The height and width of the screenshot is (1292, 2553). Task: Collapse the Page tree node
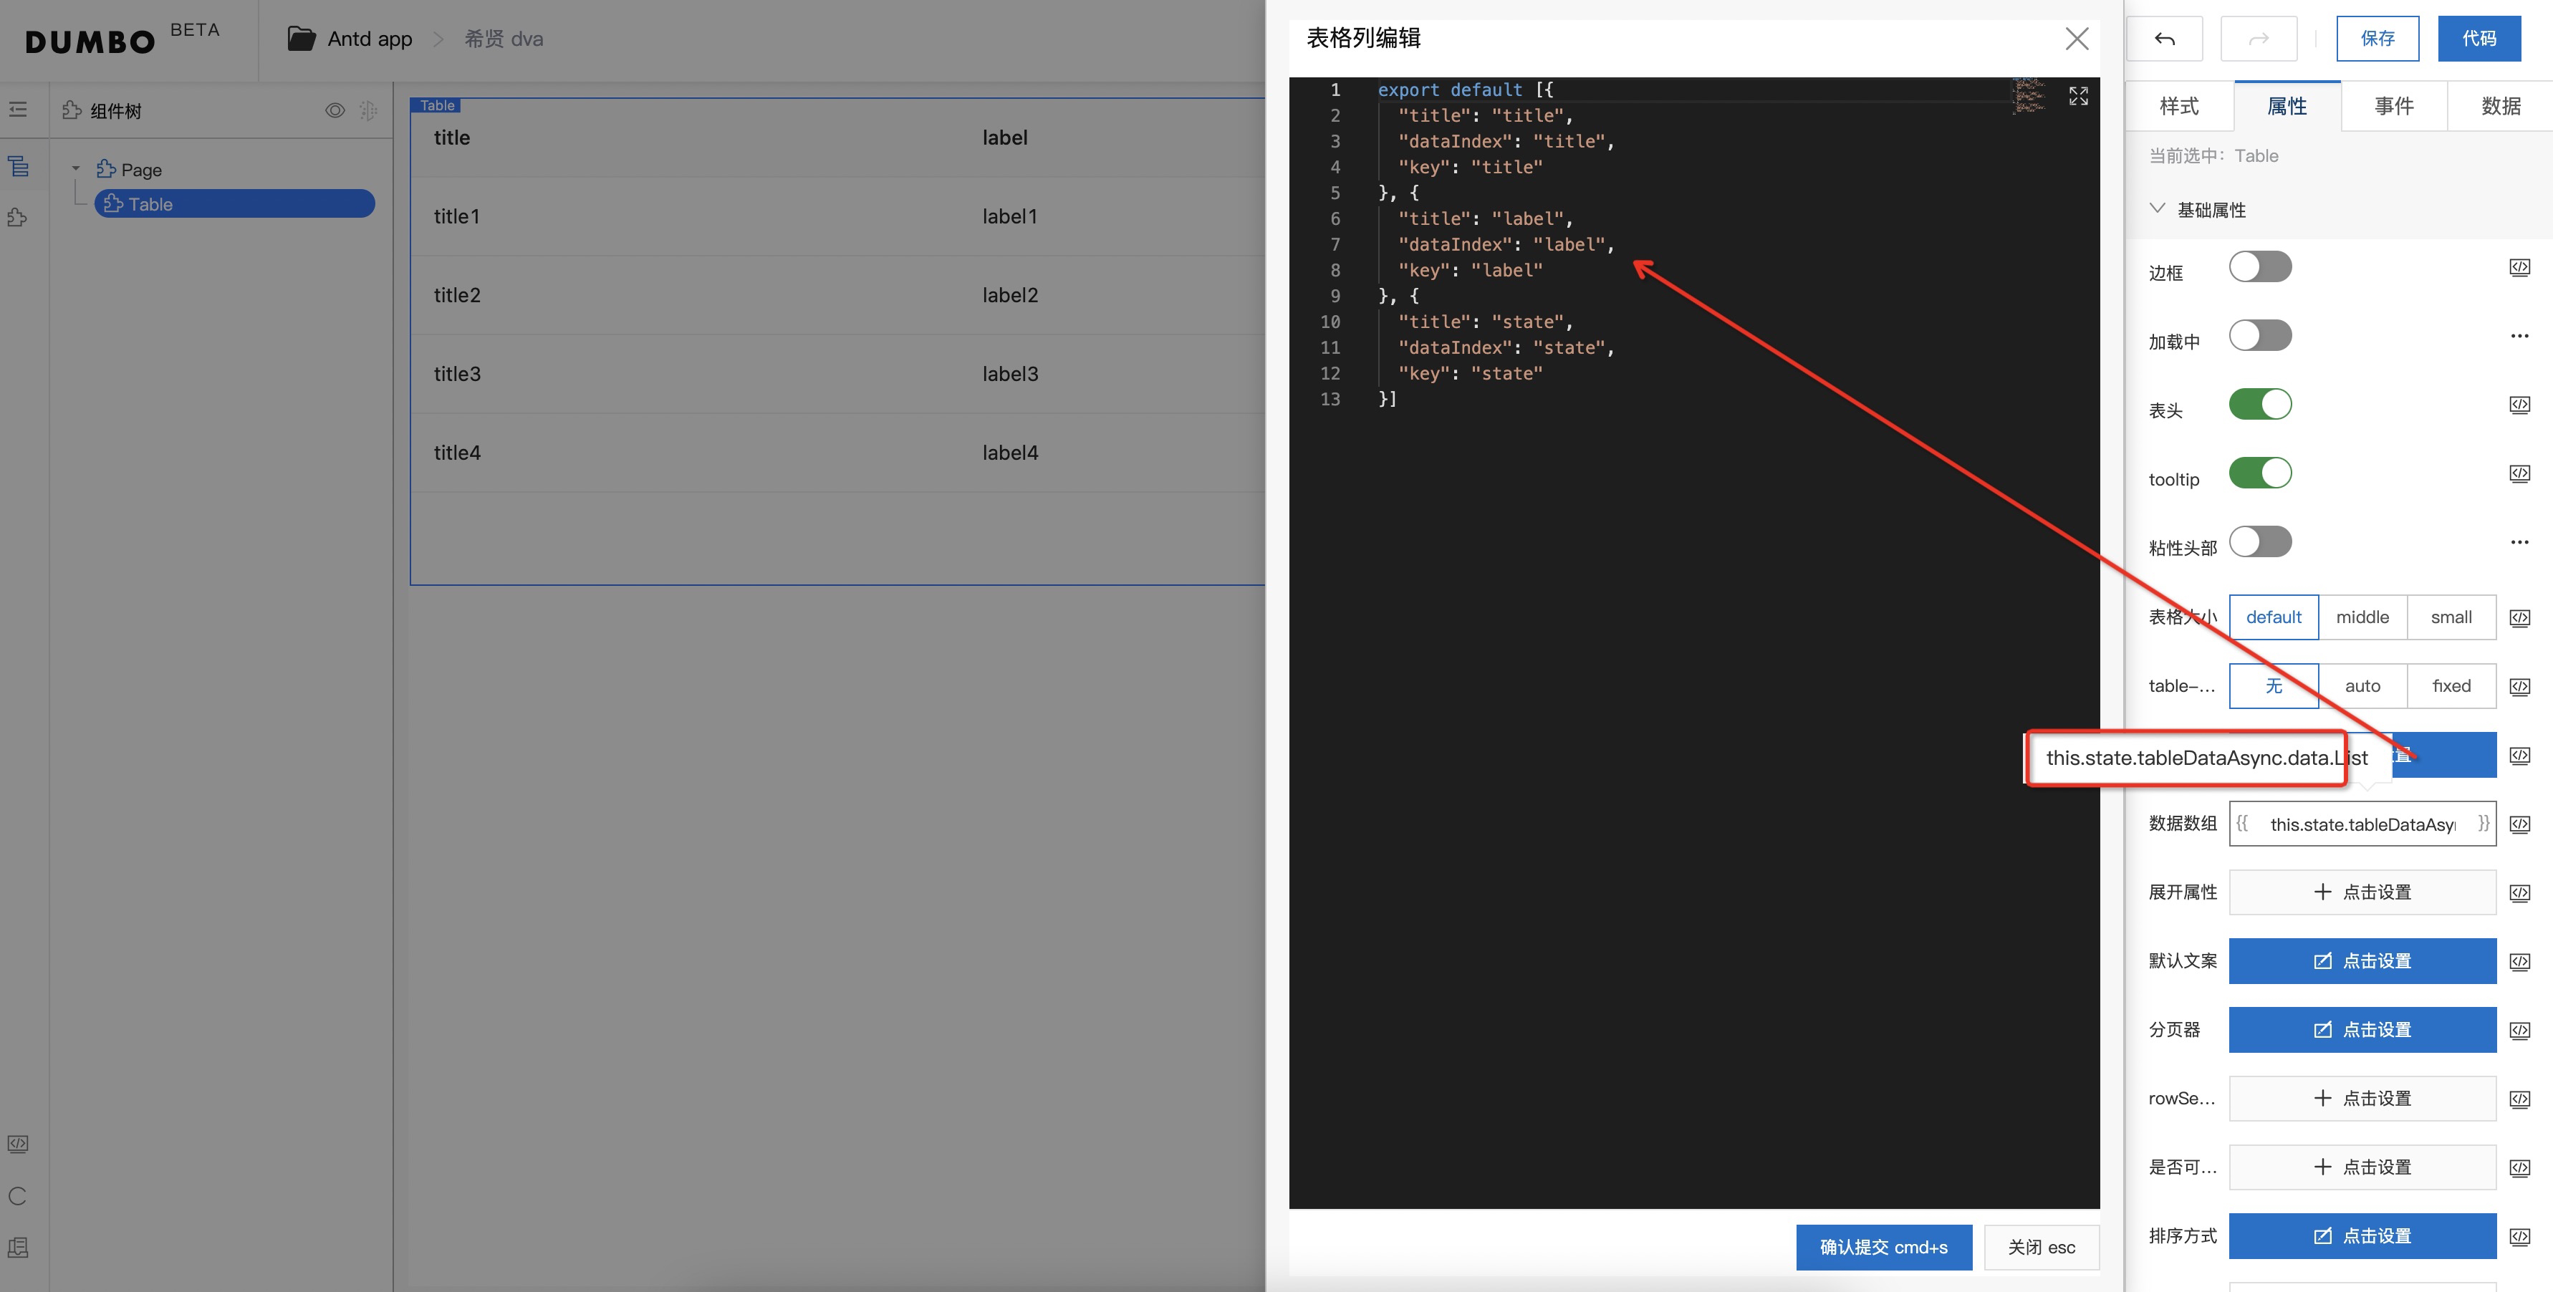point(75,170)
